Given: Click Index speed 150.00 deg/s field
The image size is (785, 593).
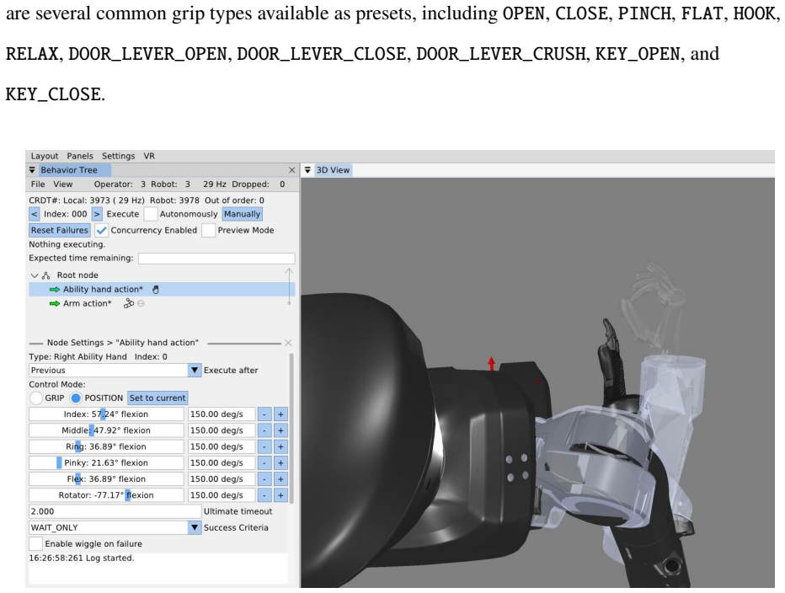Looking at the screenshot, I should click(x=222, y=414).
